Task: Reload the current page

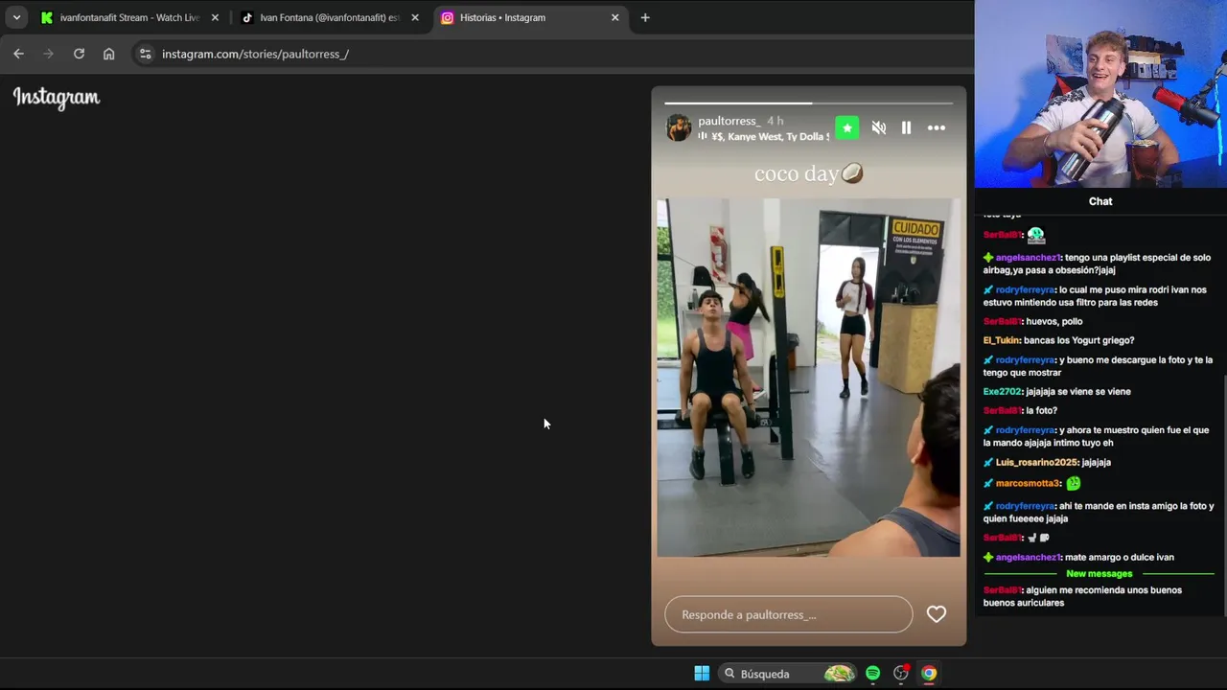Action: point(79,54)
